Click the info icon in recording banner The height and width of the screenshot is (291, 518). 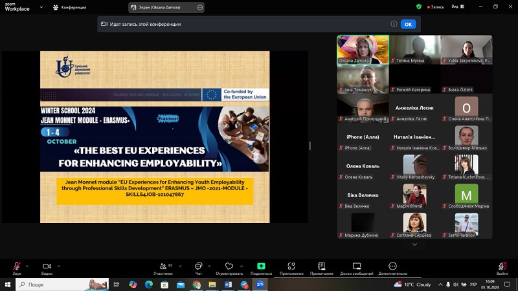[x=394, y=24]
